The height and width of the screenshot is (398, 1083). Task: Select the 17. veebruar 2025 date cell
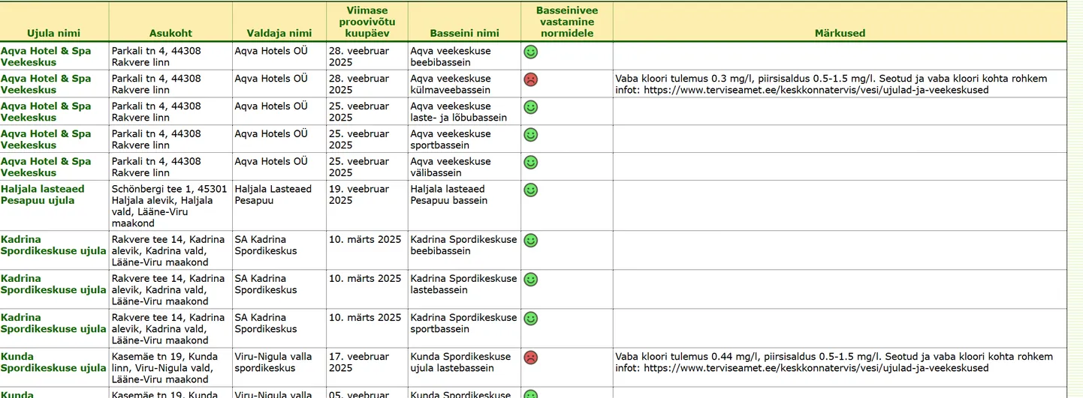(x=367, y=368)
